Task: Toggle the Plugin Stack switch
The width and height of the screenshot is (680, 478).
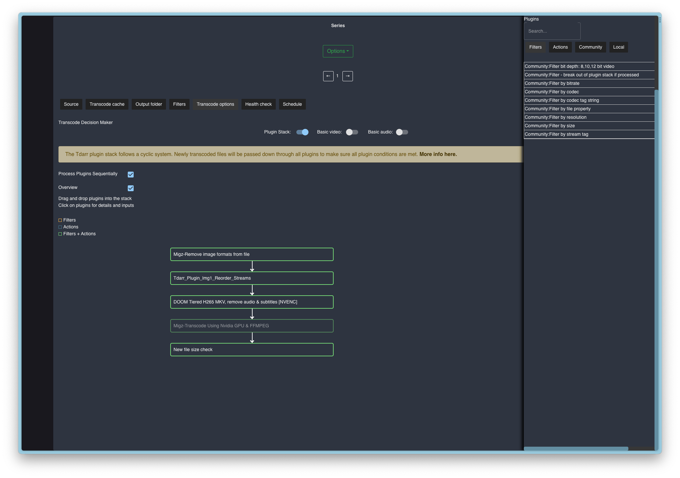Action: pyautogui.click(x=302, y=132)
